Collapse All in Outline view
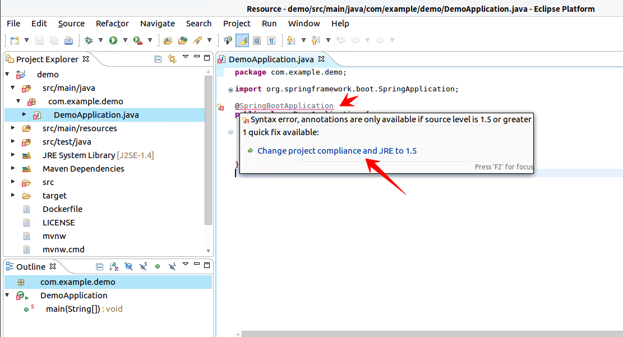The width and height of the screenshot is (623, 337). pos(100,267)
